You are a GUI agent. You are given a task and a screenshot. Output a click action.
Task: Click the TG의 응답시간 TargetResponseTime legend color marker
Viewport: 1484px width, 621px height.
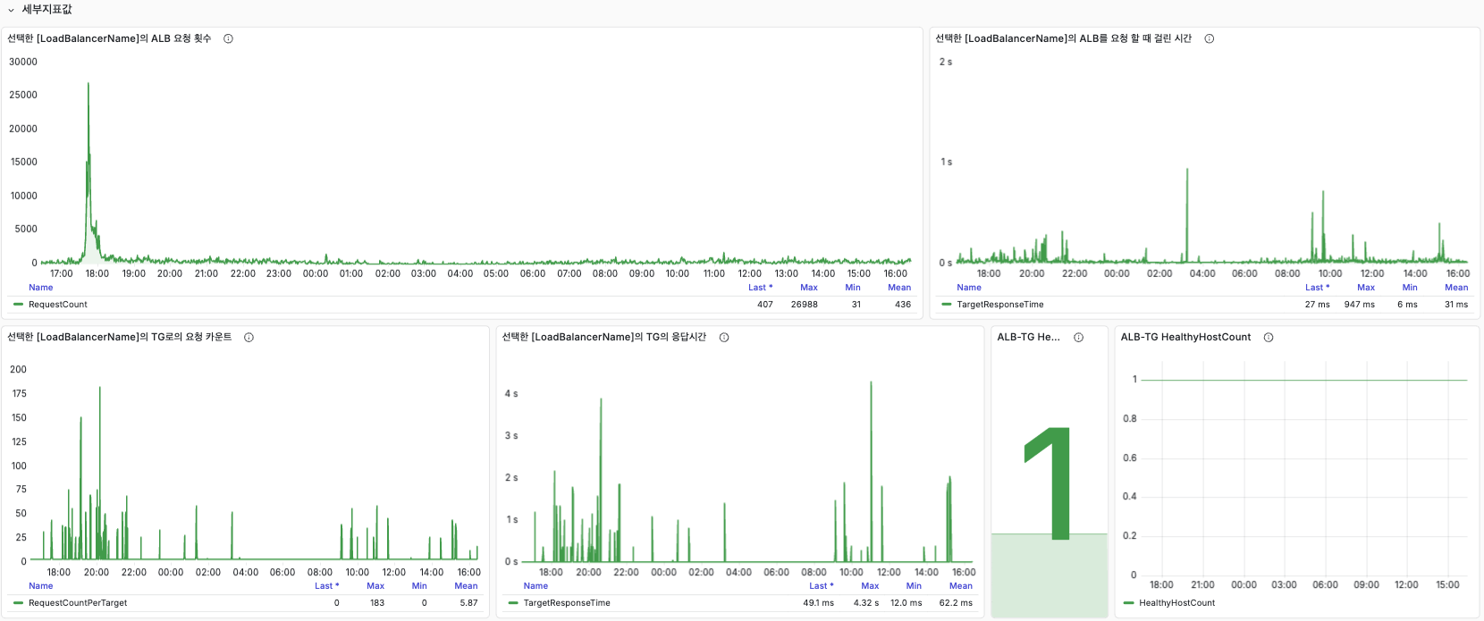[x=513, y=603]
